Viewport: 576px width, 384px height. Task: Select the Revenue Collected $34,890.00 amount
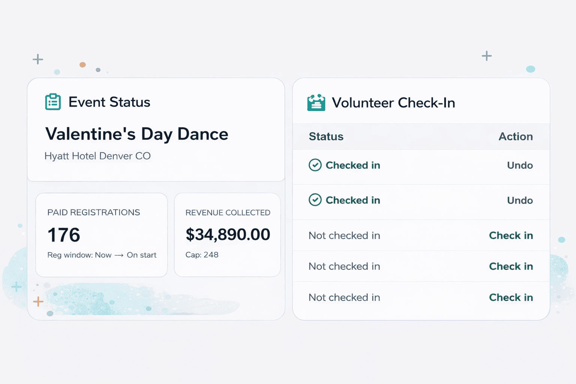[228, 234]
